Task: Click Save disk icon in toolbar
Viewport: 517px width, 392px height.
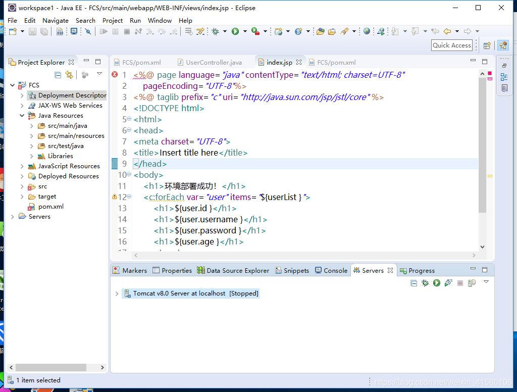Action: 32,32
